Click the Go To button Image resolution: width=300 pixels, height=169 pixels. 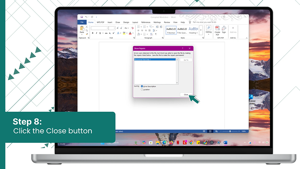coord(186,60)
